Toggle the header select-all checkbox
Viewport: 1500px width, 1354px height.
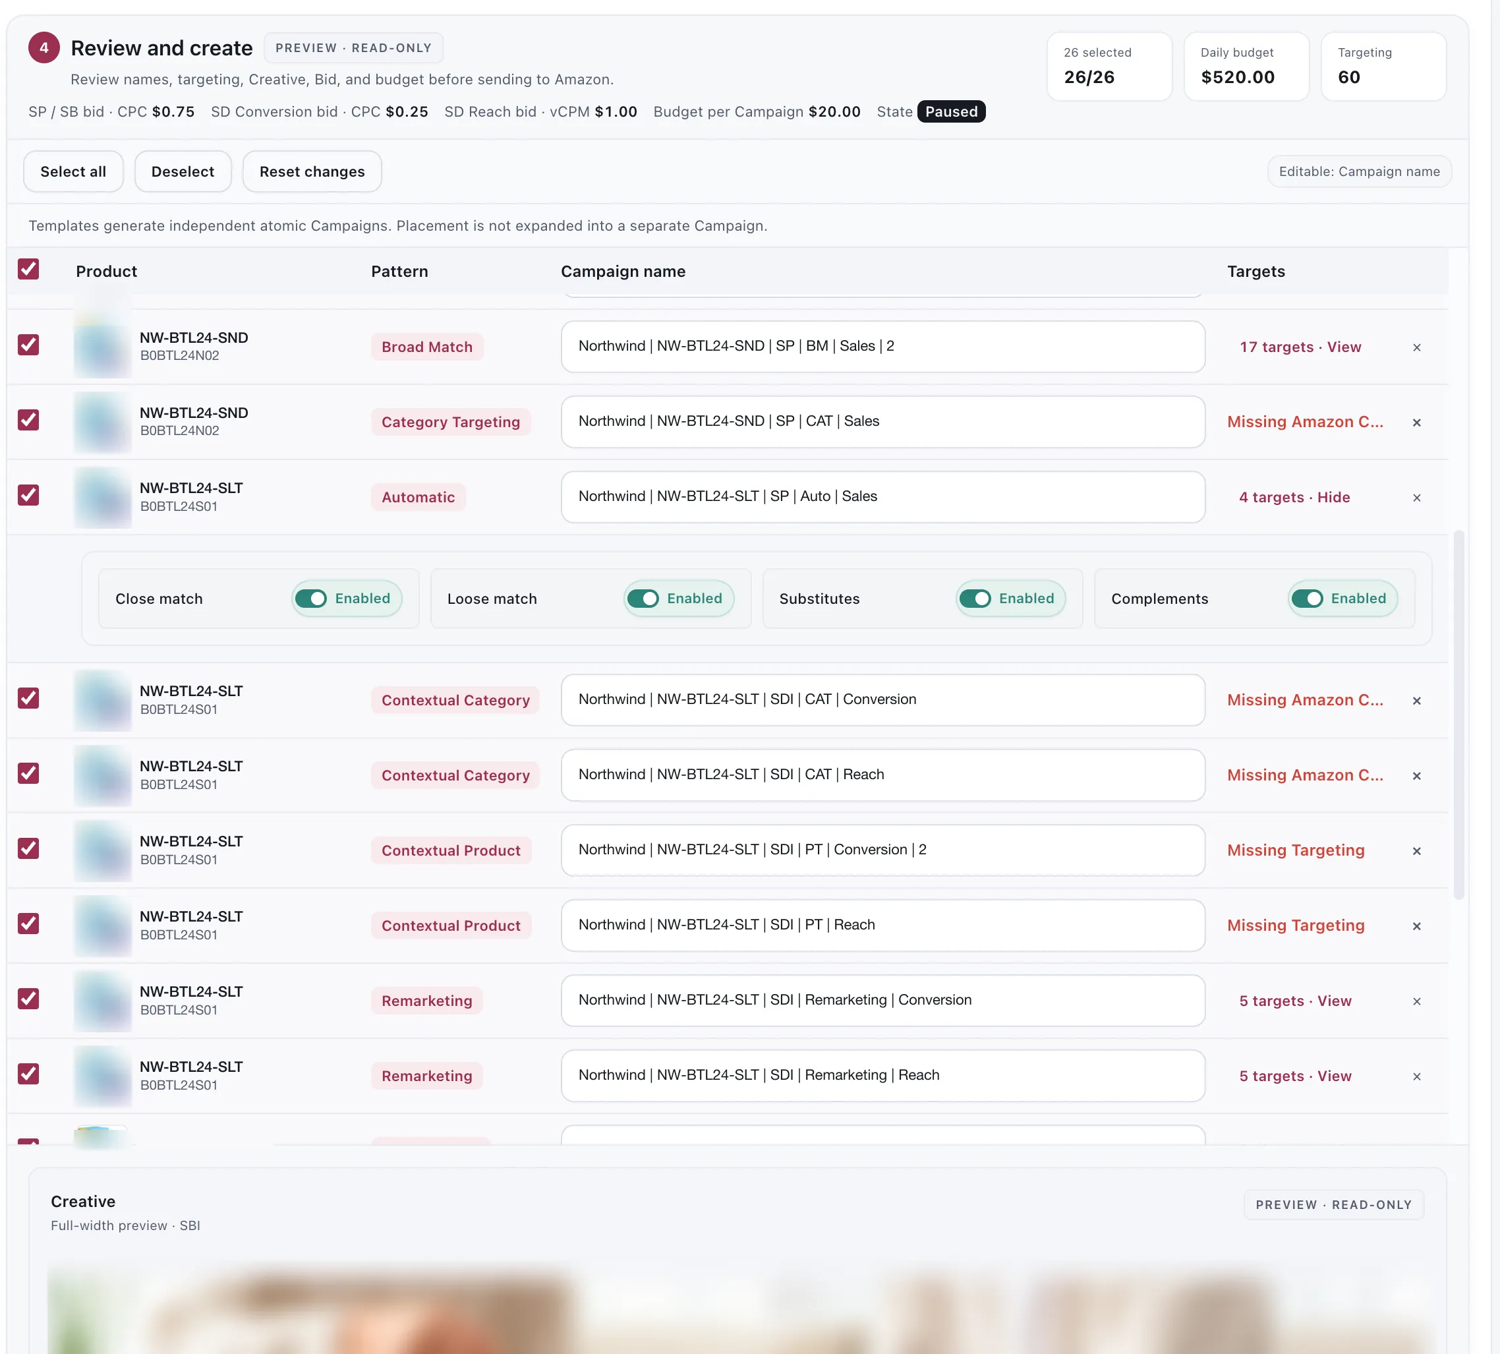(x=28, y=268)
